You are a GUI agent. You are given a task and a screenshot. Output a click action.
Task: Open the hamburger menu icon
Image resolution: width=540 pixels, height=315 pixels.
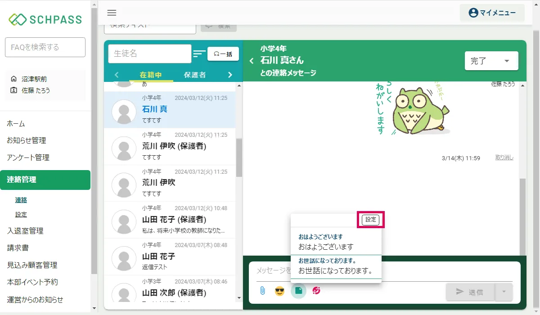[x=112, y=13]
